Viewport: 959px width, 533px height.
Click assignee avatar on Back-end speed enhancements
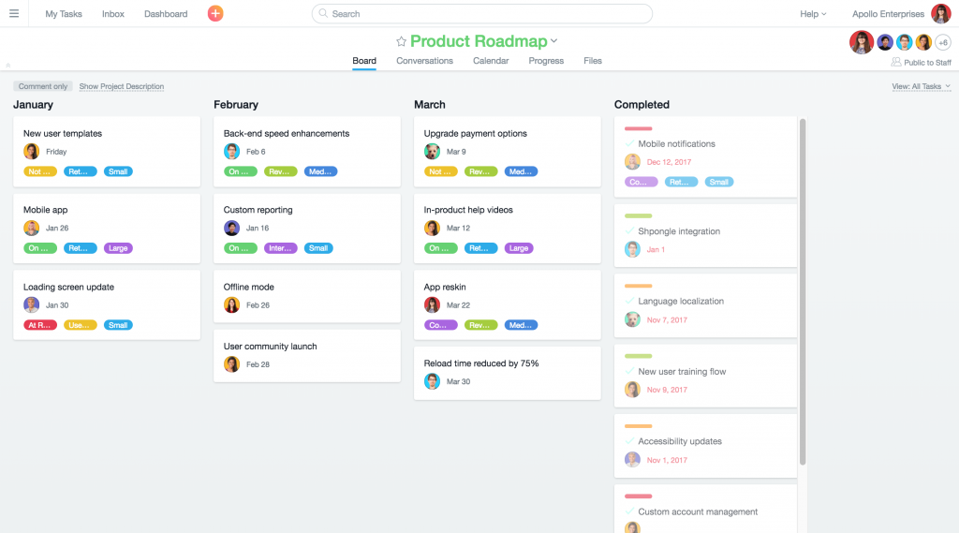tap(232, 151)
